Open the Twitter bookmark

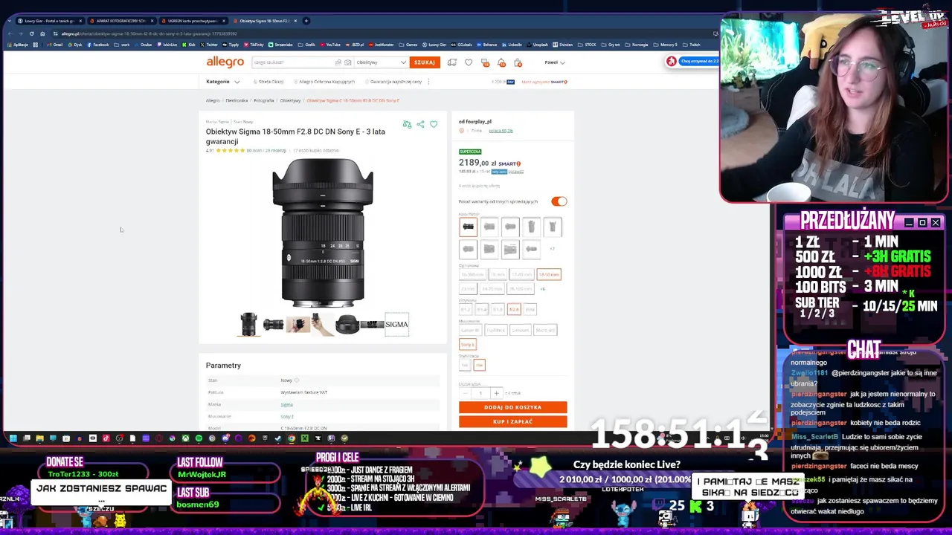(210, 45)
